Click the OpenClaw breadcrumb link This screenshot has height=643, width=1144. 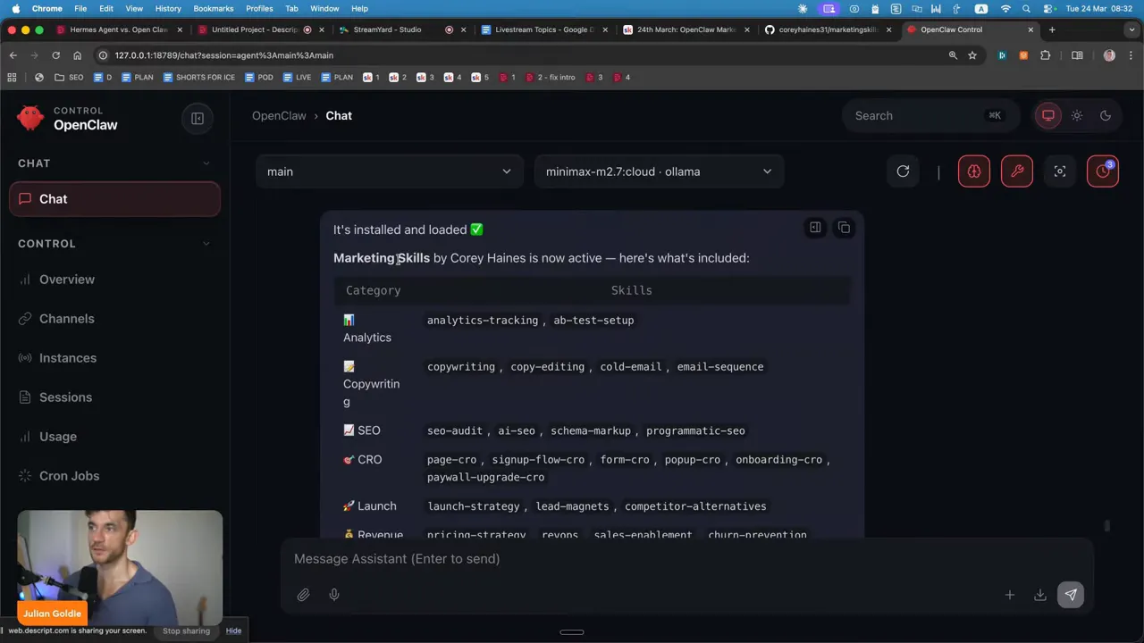click(x=279, y=115)
